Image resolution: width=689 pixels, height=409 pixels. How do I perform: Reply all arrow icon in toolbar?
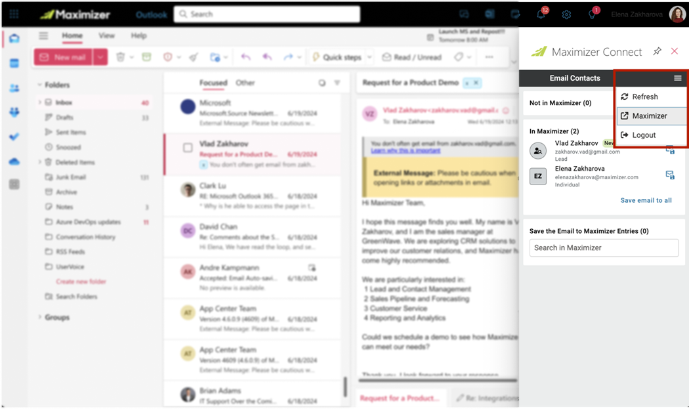click(266, 57)
